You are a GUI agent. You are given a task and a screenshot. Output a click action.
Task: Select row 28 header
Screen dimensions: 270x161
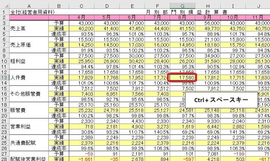(4, 158)
